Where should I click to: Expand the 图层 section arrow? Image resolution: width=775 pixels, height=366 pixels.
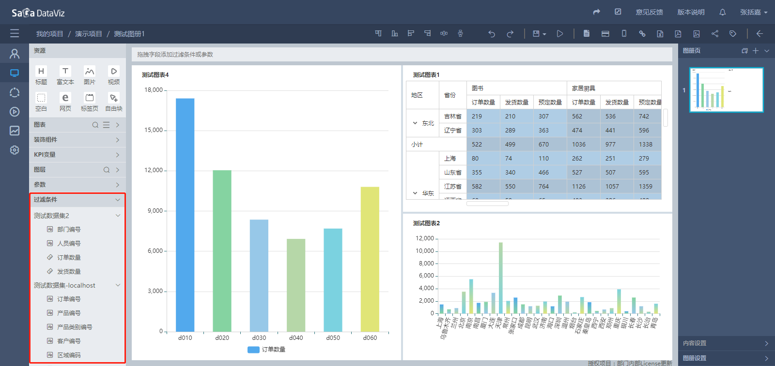(118, 170)
